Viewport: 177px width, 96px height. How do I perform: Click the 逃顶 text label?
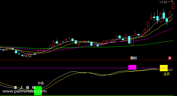pyautogui.click(x=167, y=74)
